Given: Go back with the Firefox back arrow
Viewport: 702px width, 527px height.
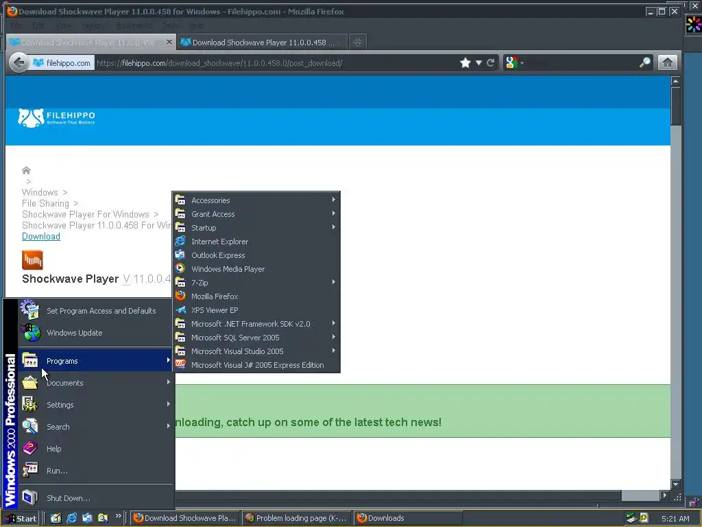Looking at the screenshot, I should pos(19,62).
